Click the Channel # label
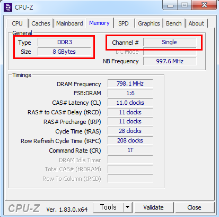 click(x=125, y=43)
